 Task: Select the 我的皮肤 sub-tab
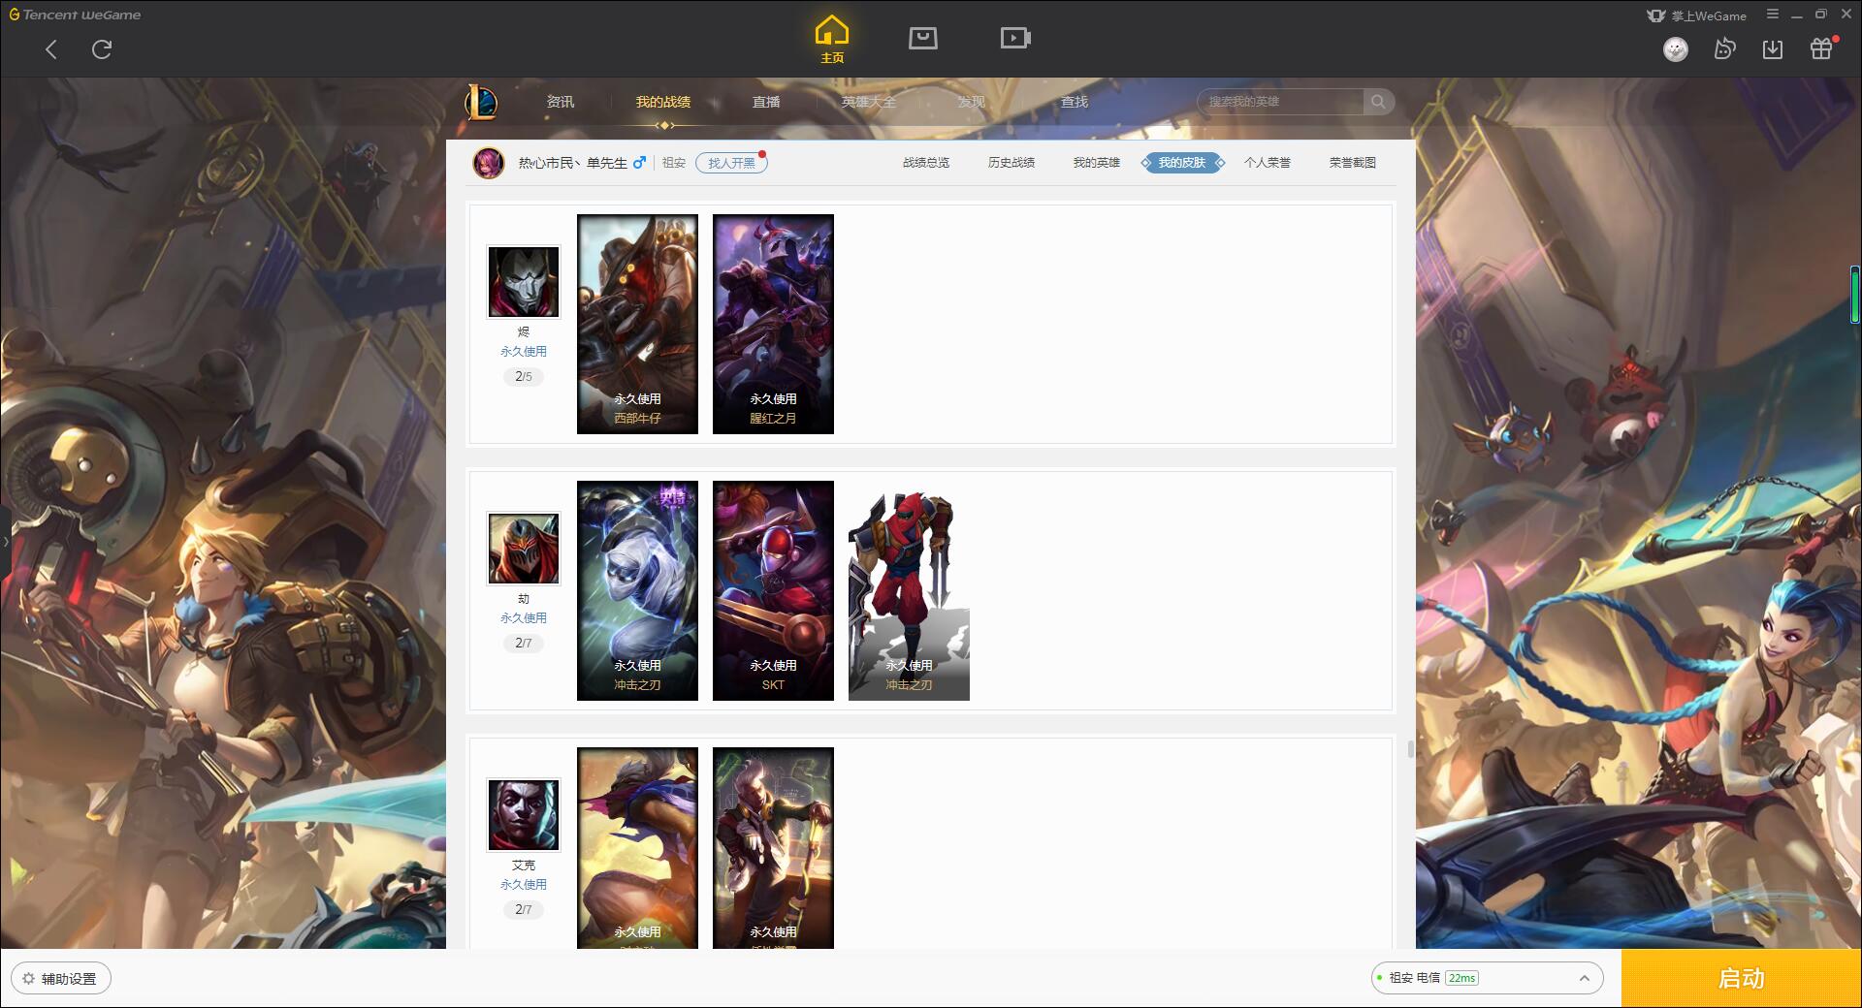click(1182, 163)
